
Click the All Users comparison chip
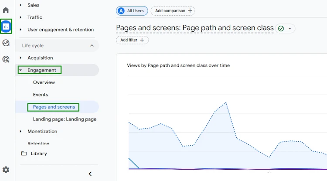(x=132, y=10)
